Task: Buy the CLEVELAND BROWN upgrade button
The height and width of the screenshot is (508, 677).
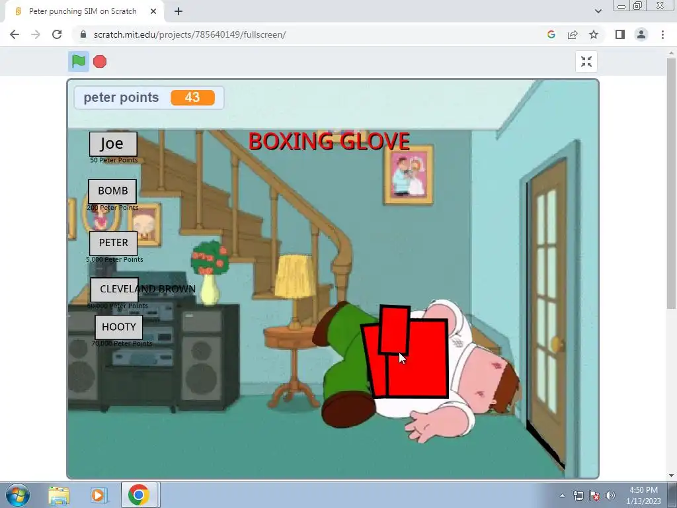Action: (115, 290)
